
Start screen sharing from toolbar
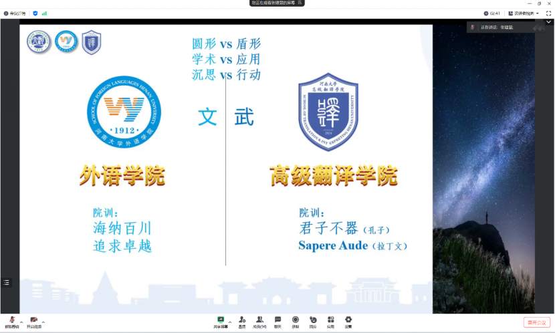pos(221,322)
